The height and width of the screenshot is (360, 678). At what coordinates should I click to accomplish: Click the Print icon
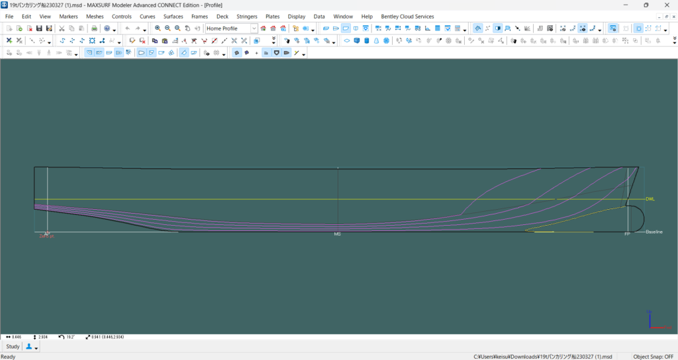(x=94, y=28)
